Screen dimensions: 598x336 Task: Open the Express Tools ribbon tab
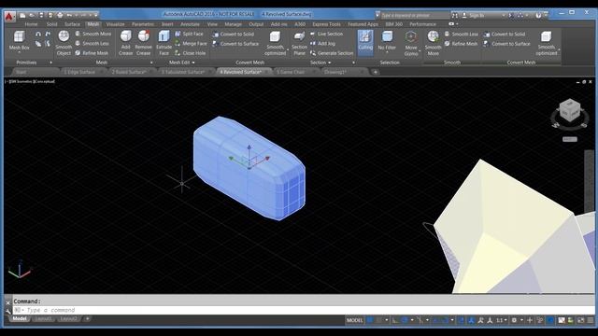click(326, 24)
